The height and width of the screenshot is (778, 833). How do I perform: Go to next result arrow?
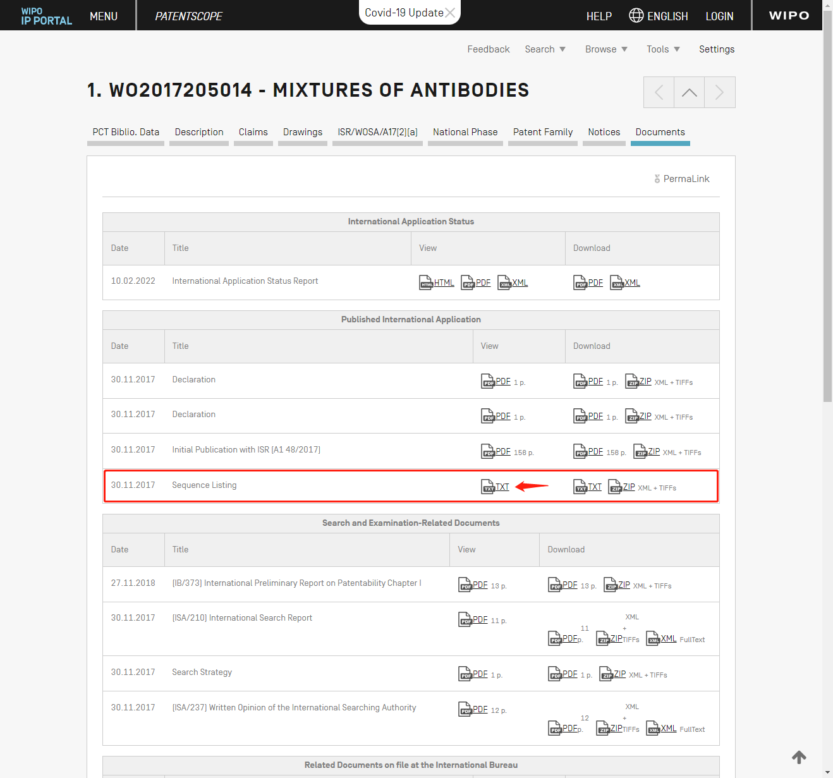click(719, 93)
